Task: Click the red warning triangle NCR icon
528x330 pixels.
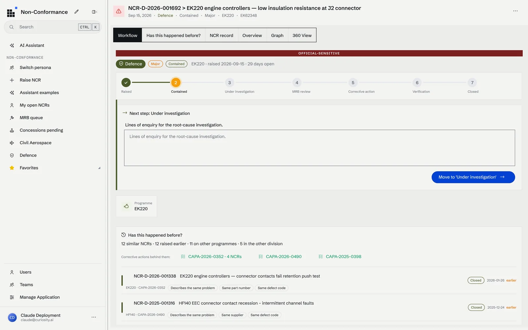Action: (119, 11)
